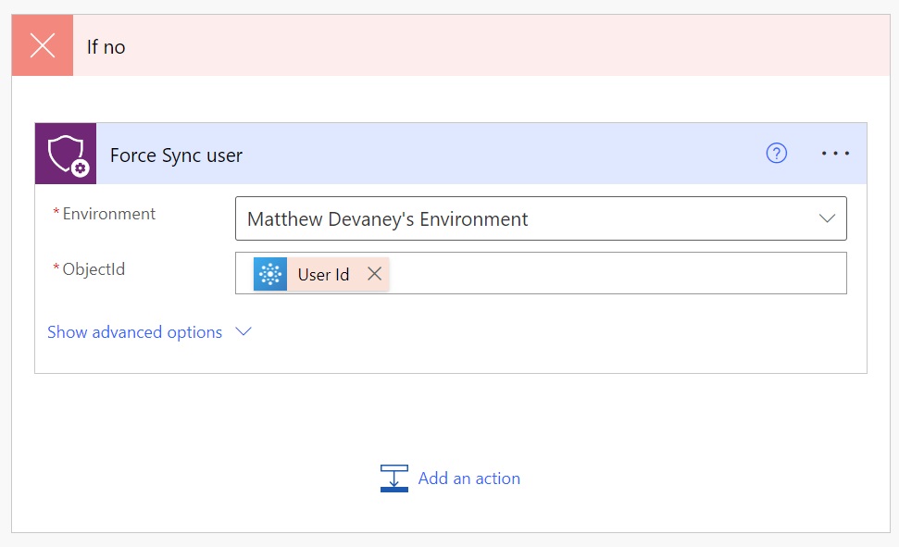Image resolution: width=899 pixels, height=547 pixels.
Task: Click the empty area of ObjectId input
Action: coord(617,274)
